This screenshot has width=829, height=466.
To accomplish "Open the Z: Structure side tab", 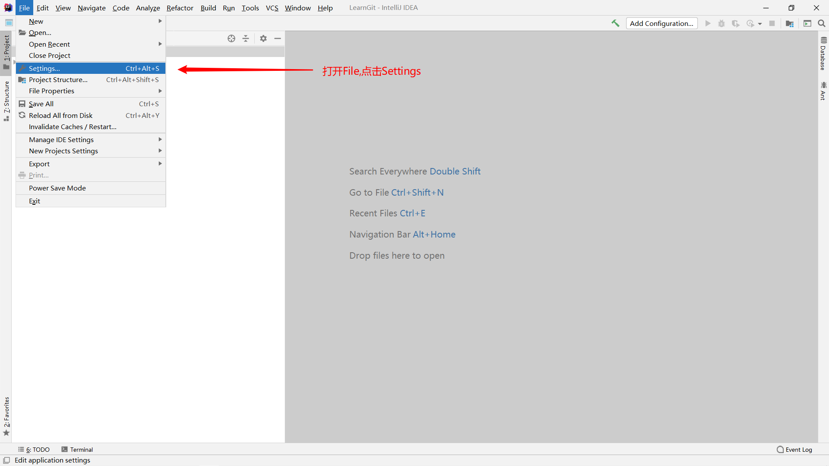I will point(6,101).
